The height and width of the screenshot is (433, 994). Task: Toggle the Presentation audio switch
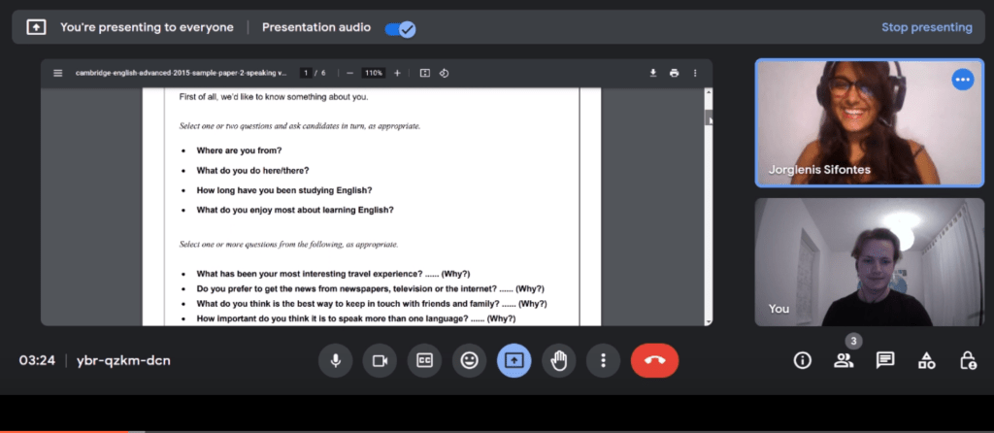(x=400, y=28)
